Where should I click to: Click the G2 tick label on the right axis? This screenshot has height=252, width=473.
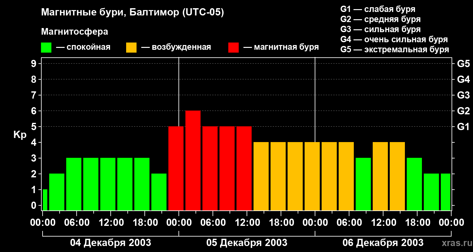click(x=463, y=111)
